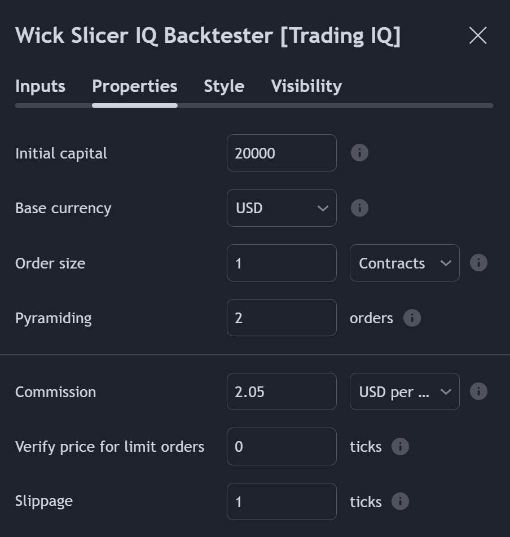Select the Style tab
Image resolution: width=510 pixels, height=537 pixels.
coord(223,86)
